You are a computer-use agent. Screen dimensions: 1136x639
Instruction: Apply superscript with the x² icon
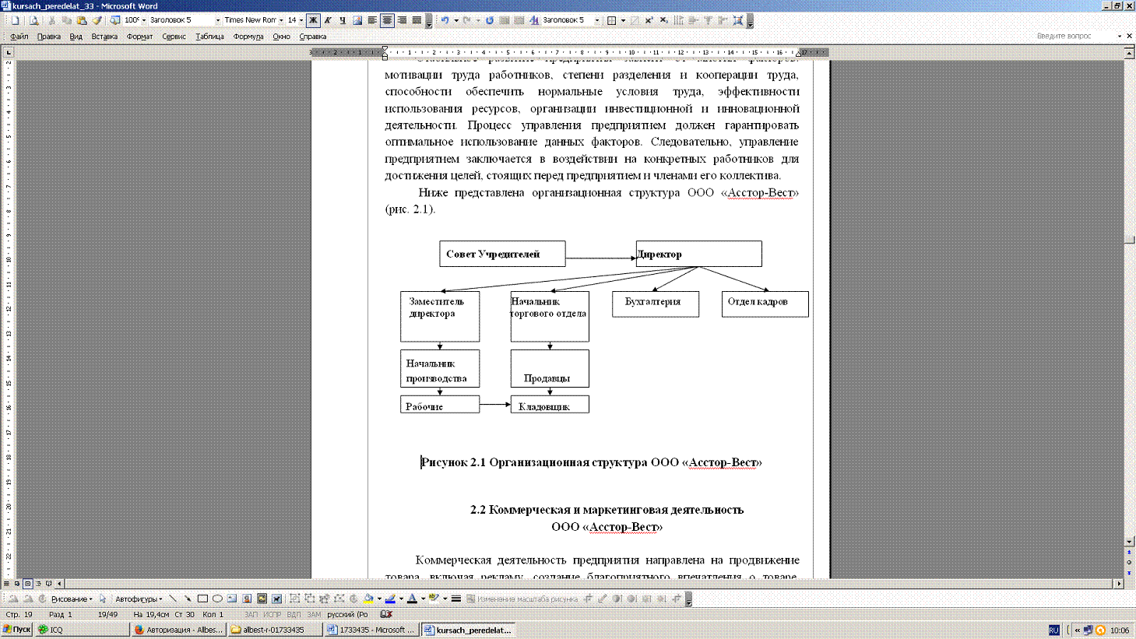649,20
